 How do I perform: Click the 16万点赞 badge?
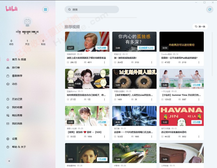pyautogui.click(x=101, y=48)
